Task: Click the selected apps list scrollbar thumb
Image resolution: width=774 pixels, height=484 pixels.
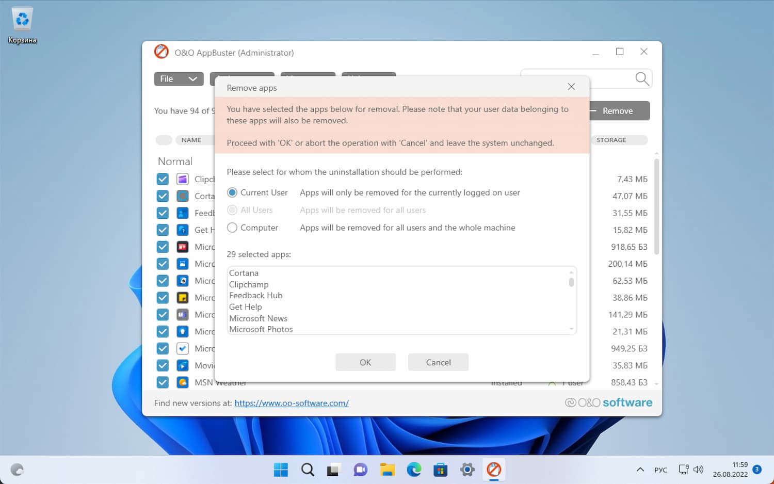Action: pyautogui.click(x=571, y=282)
